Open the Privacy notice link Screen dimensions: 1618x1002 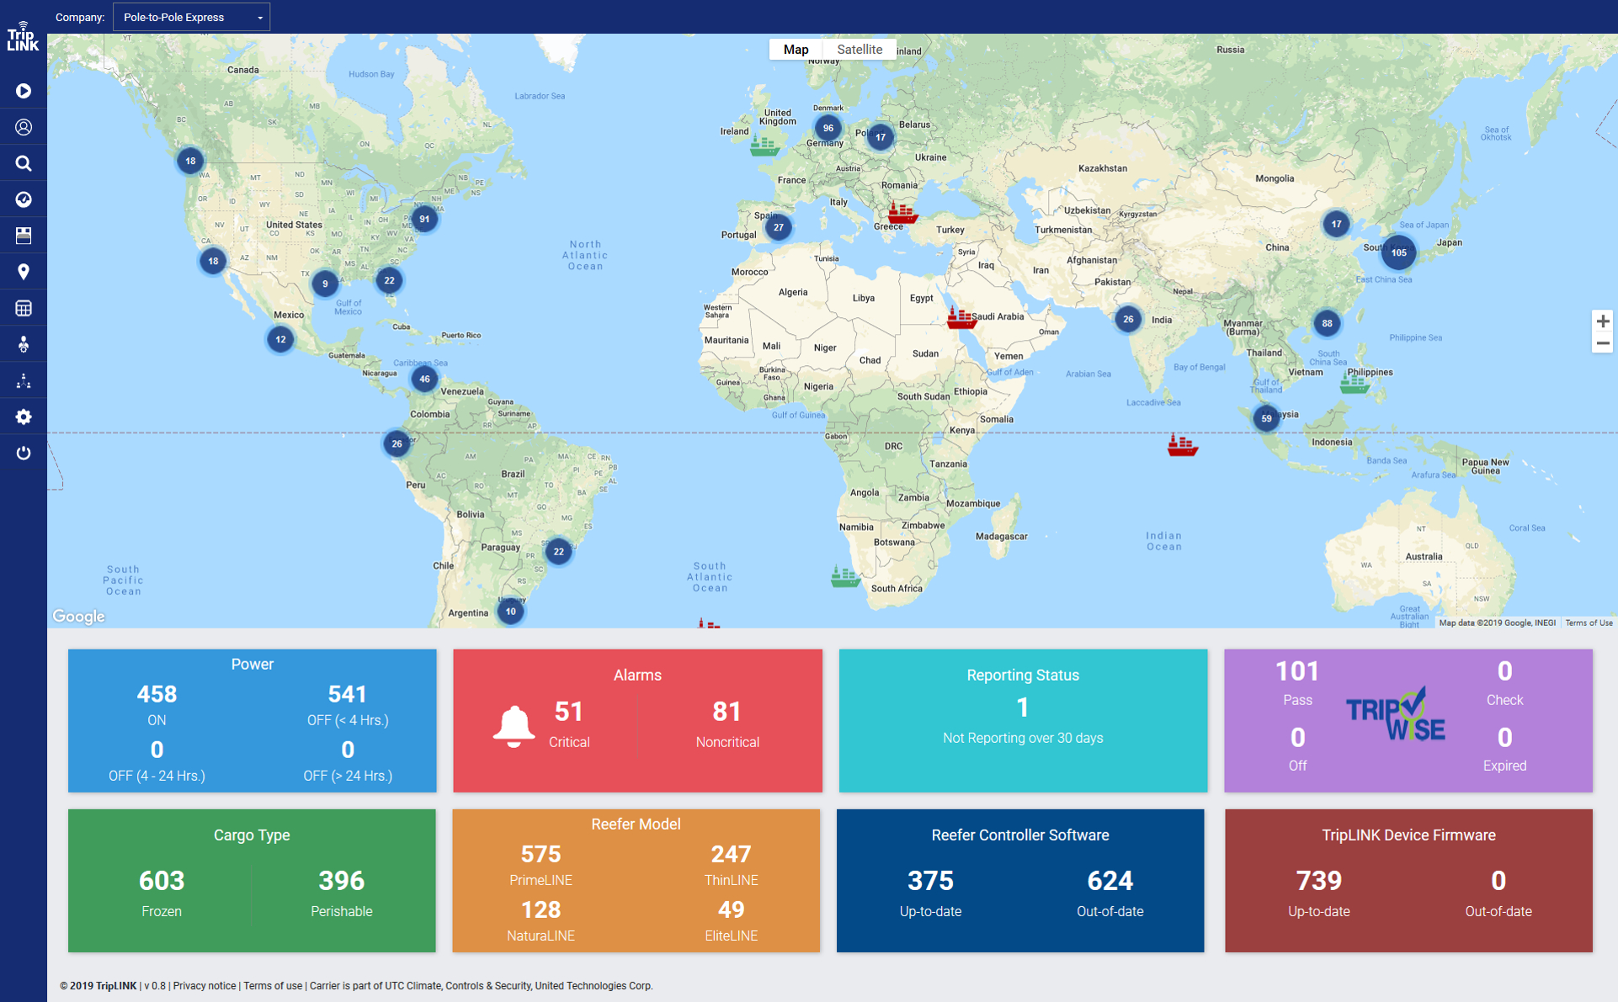[204, 985]
